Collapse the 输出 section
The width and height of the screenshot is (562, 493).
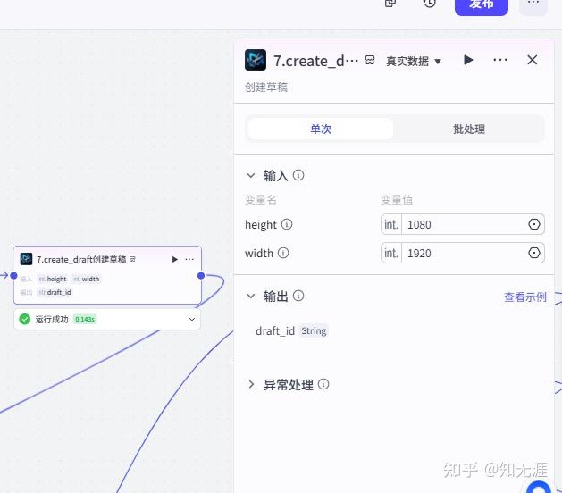pyautogui.click(x=250, y=297)
